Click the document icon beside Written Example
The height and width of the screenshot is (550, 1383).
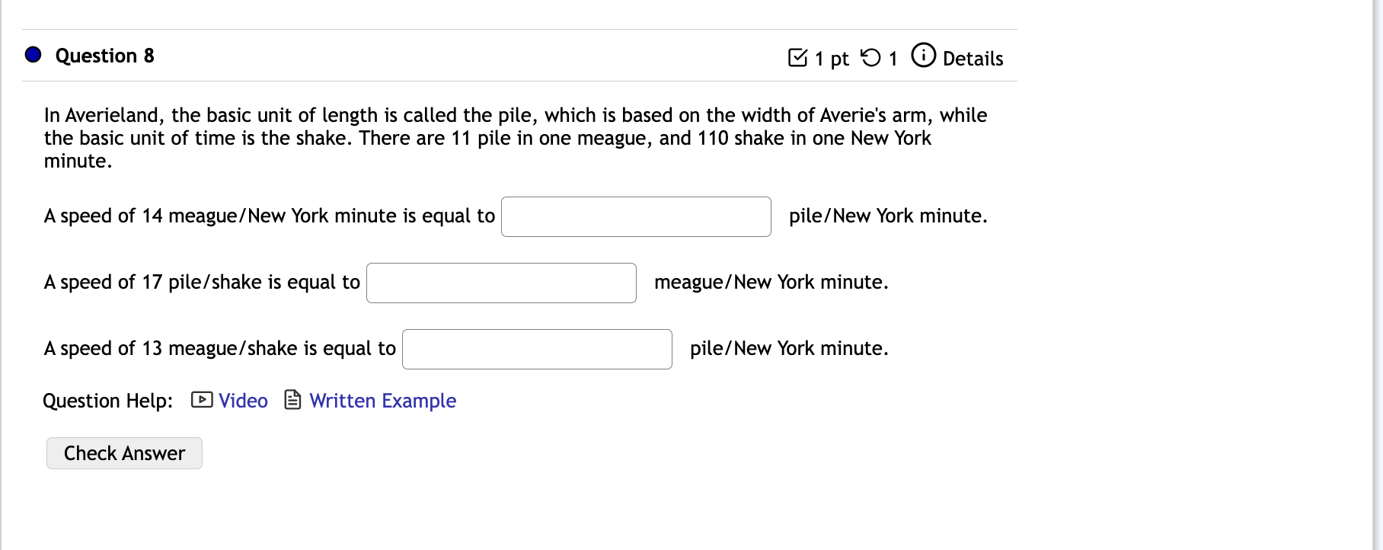coord(292,400)
